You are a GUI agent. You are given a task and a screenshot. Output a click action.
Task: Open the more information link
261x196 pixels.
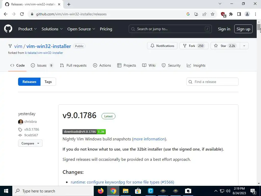click(149, 139)
